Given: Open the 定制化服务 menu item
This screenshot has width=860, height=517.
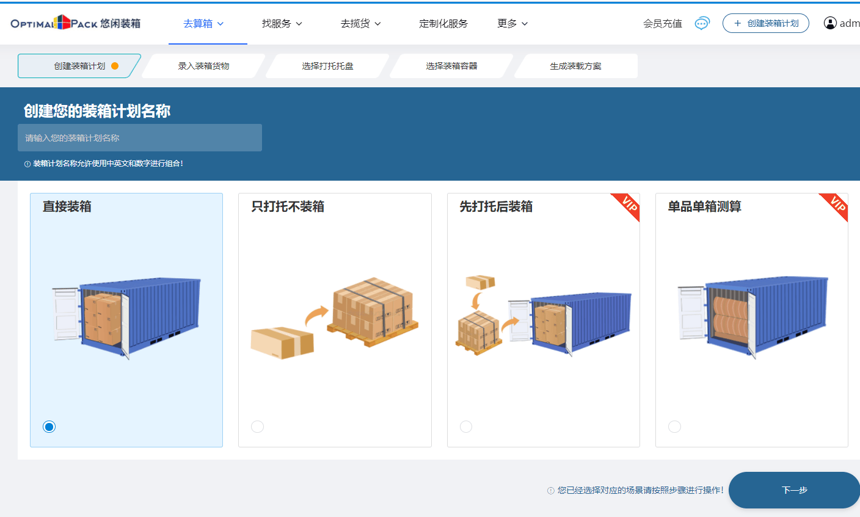Looking at the screenshot, I should point(443,24).
